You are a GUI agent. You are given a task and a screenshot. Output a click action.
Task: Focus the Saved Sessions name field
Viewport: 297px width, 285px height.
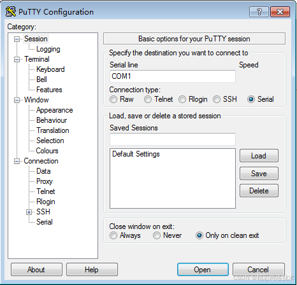(173, 139)
